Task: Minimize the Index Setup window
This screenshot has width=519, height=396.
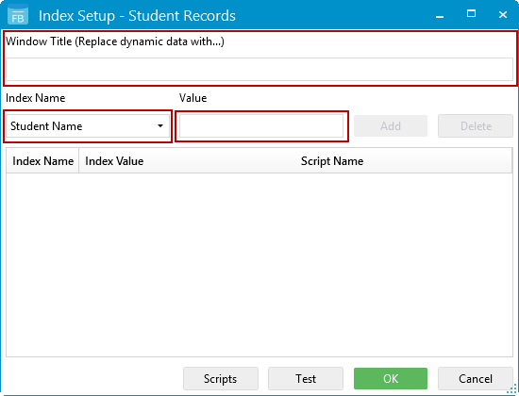Action: click(x=439, y=15)
